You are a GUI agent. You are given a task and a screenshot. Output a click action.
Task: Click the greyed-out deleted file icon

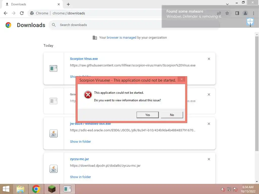(x=53, y=101)
